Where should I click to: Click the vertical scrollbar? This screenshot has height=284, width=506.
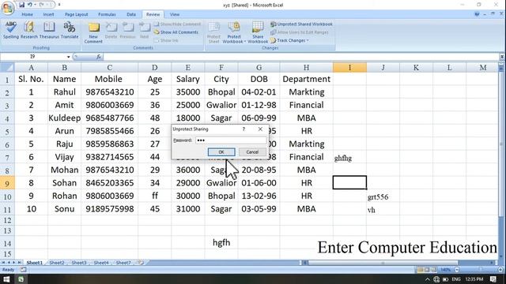500,144
